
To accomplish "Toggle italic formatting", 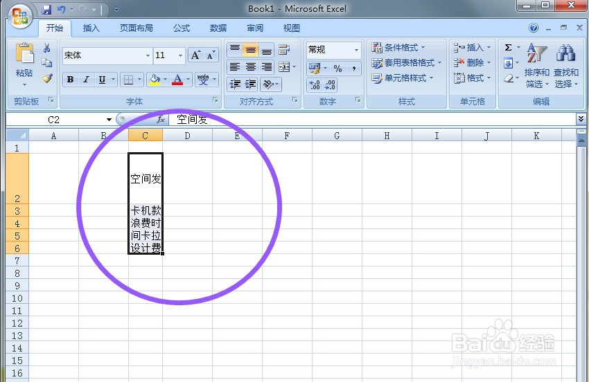I will point(86,80).
